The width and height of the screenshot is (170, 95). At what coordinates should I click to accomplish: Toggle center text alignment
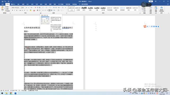pos(45,10)
